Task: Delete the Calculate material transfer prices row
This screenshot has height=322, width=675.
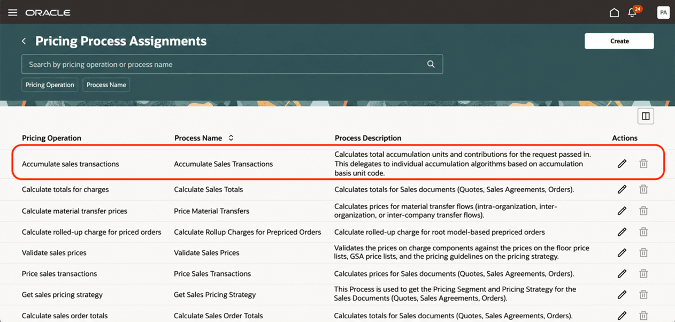Action: point(643,211)
